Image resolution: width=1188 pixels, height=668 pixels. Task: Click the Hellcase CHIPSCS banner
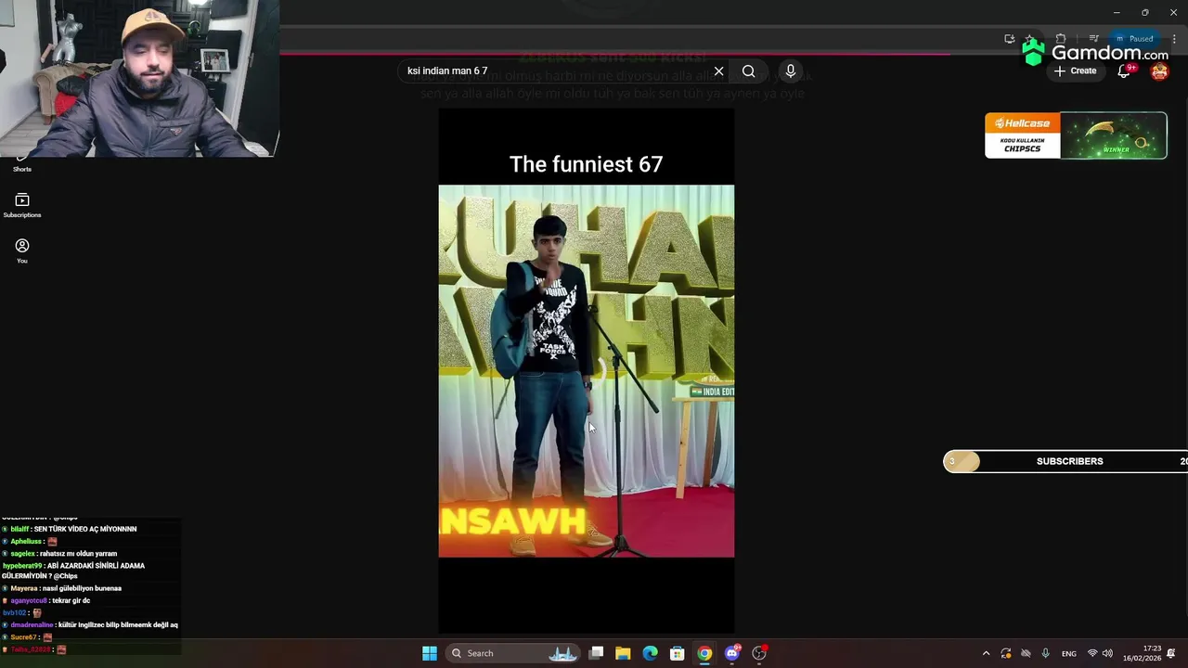1076,135
